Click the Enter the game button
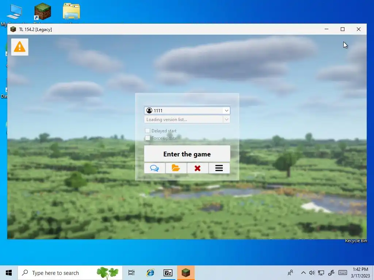Viewport: 374px width, 280px height. click(187, 154)
